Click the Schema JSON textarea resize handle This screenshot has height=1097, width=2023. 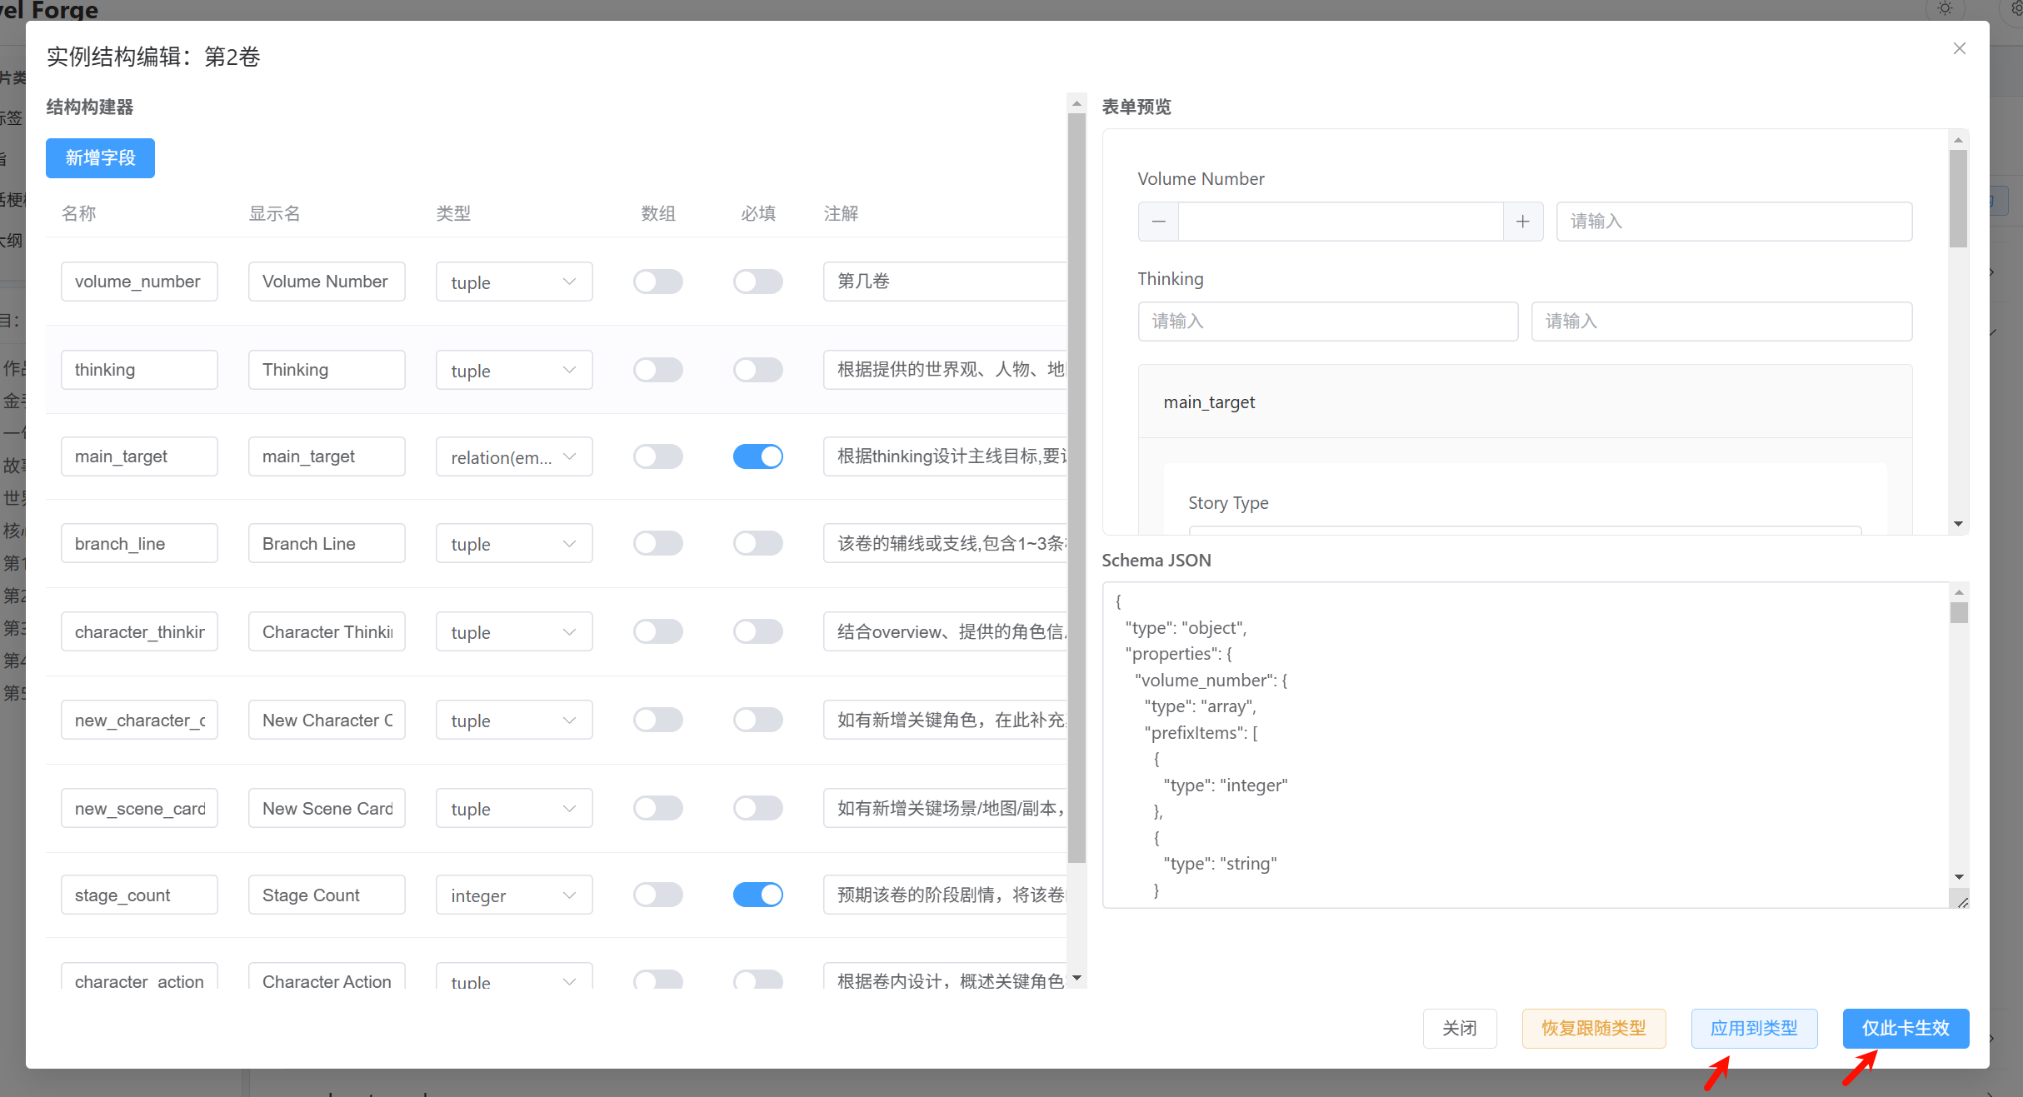coord(1962,902)
